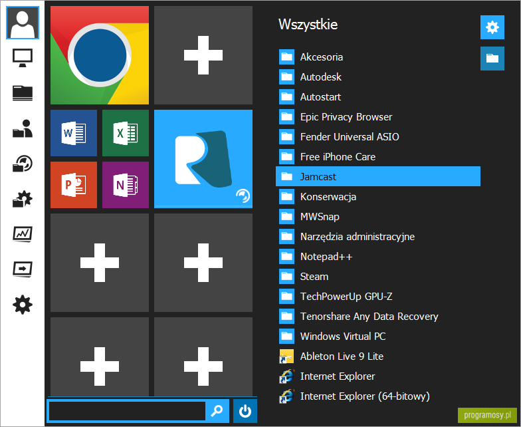
Task: Add a tile in the empty slot below Office tiles
Action: pyautogui.click(x=100, y=263)
